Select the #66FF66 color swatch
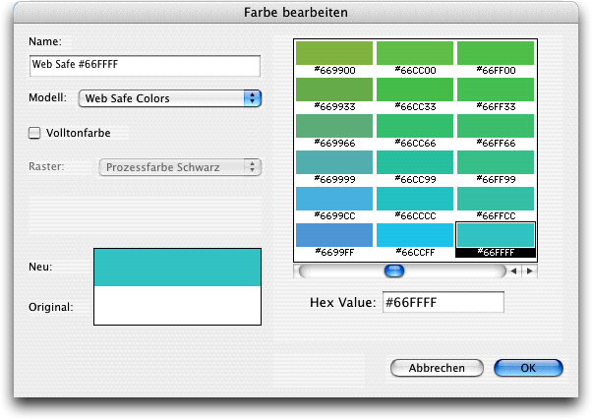Screen dimensions: 592x420 click(496, 126)
